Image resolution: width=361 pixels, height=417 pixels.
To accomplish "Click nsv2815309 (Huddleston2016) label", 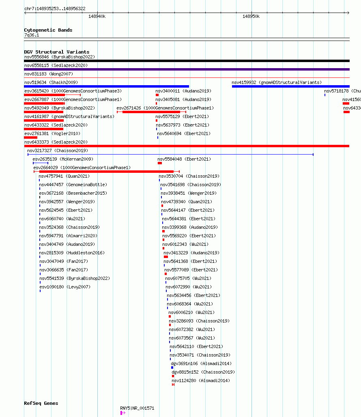I will click(72, 253).
